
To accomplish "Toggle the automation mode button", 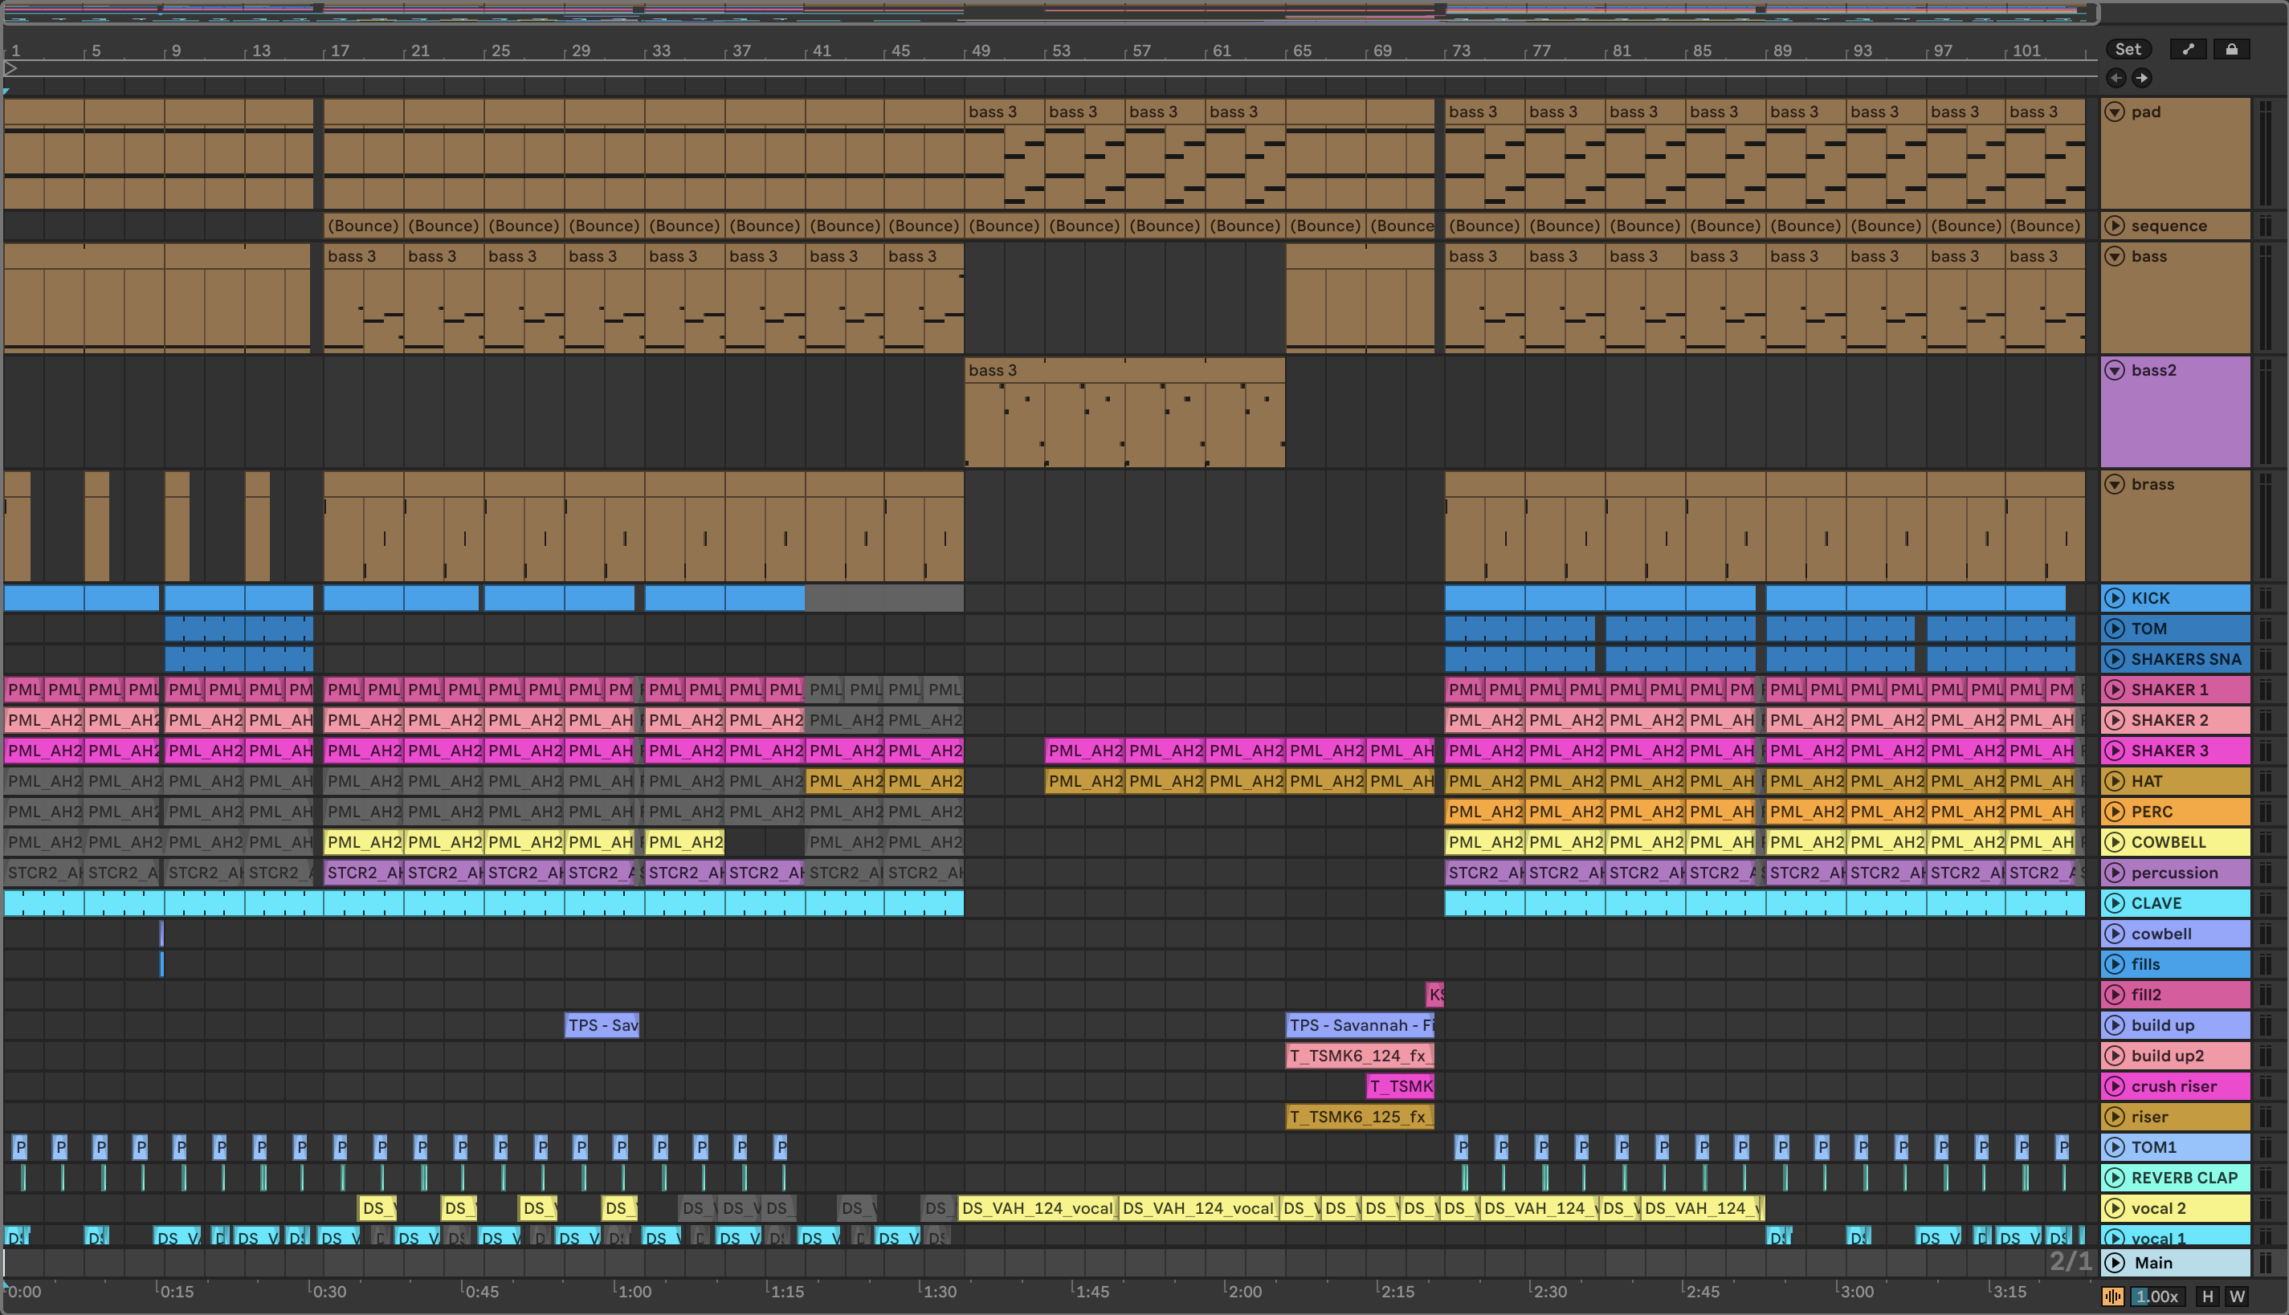I will pyautogui.click(x=2188, y=49).
